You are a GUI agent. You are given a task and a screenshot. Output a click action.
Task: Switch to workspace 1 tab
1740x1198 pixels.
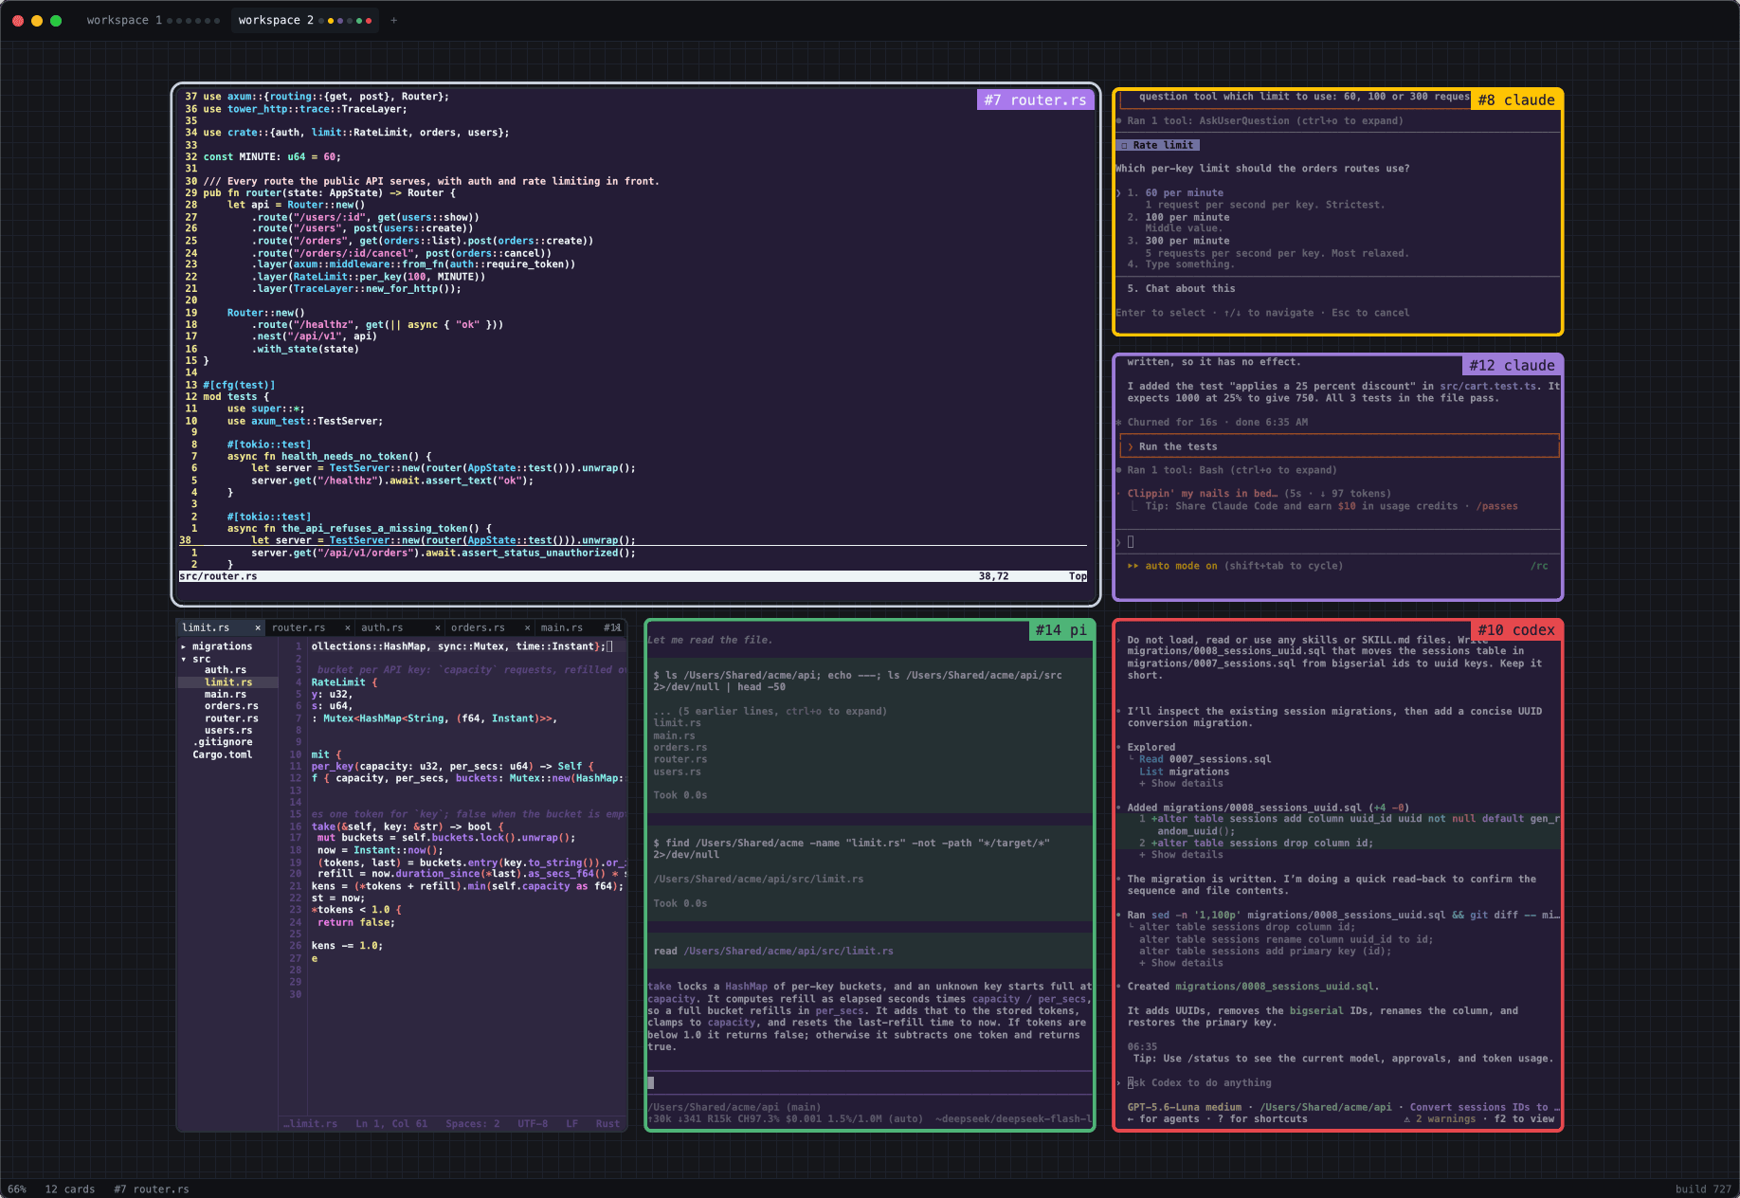point(153,20)
